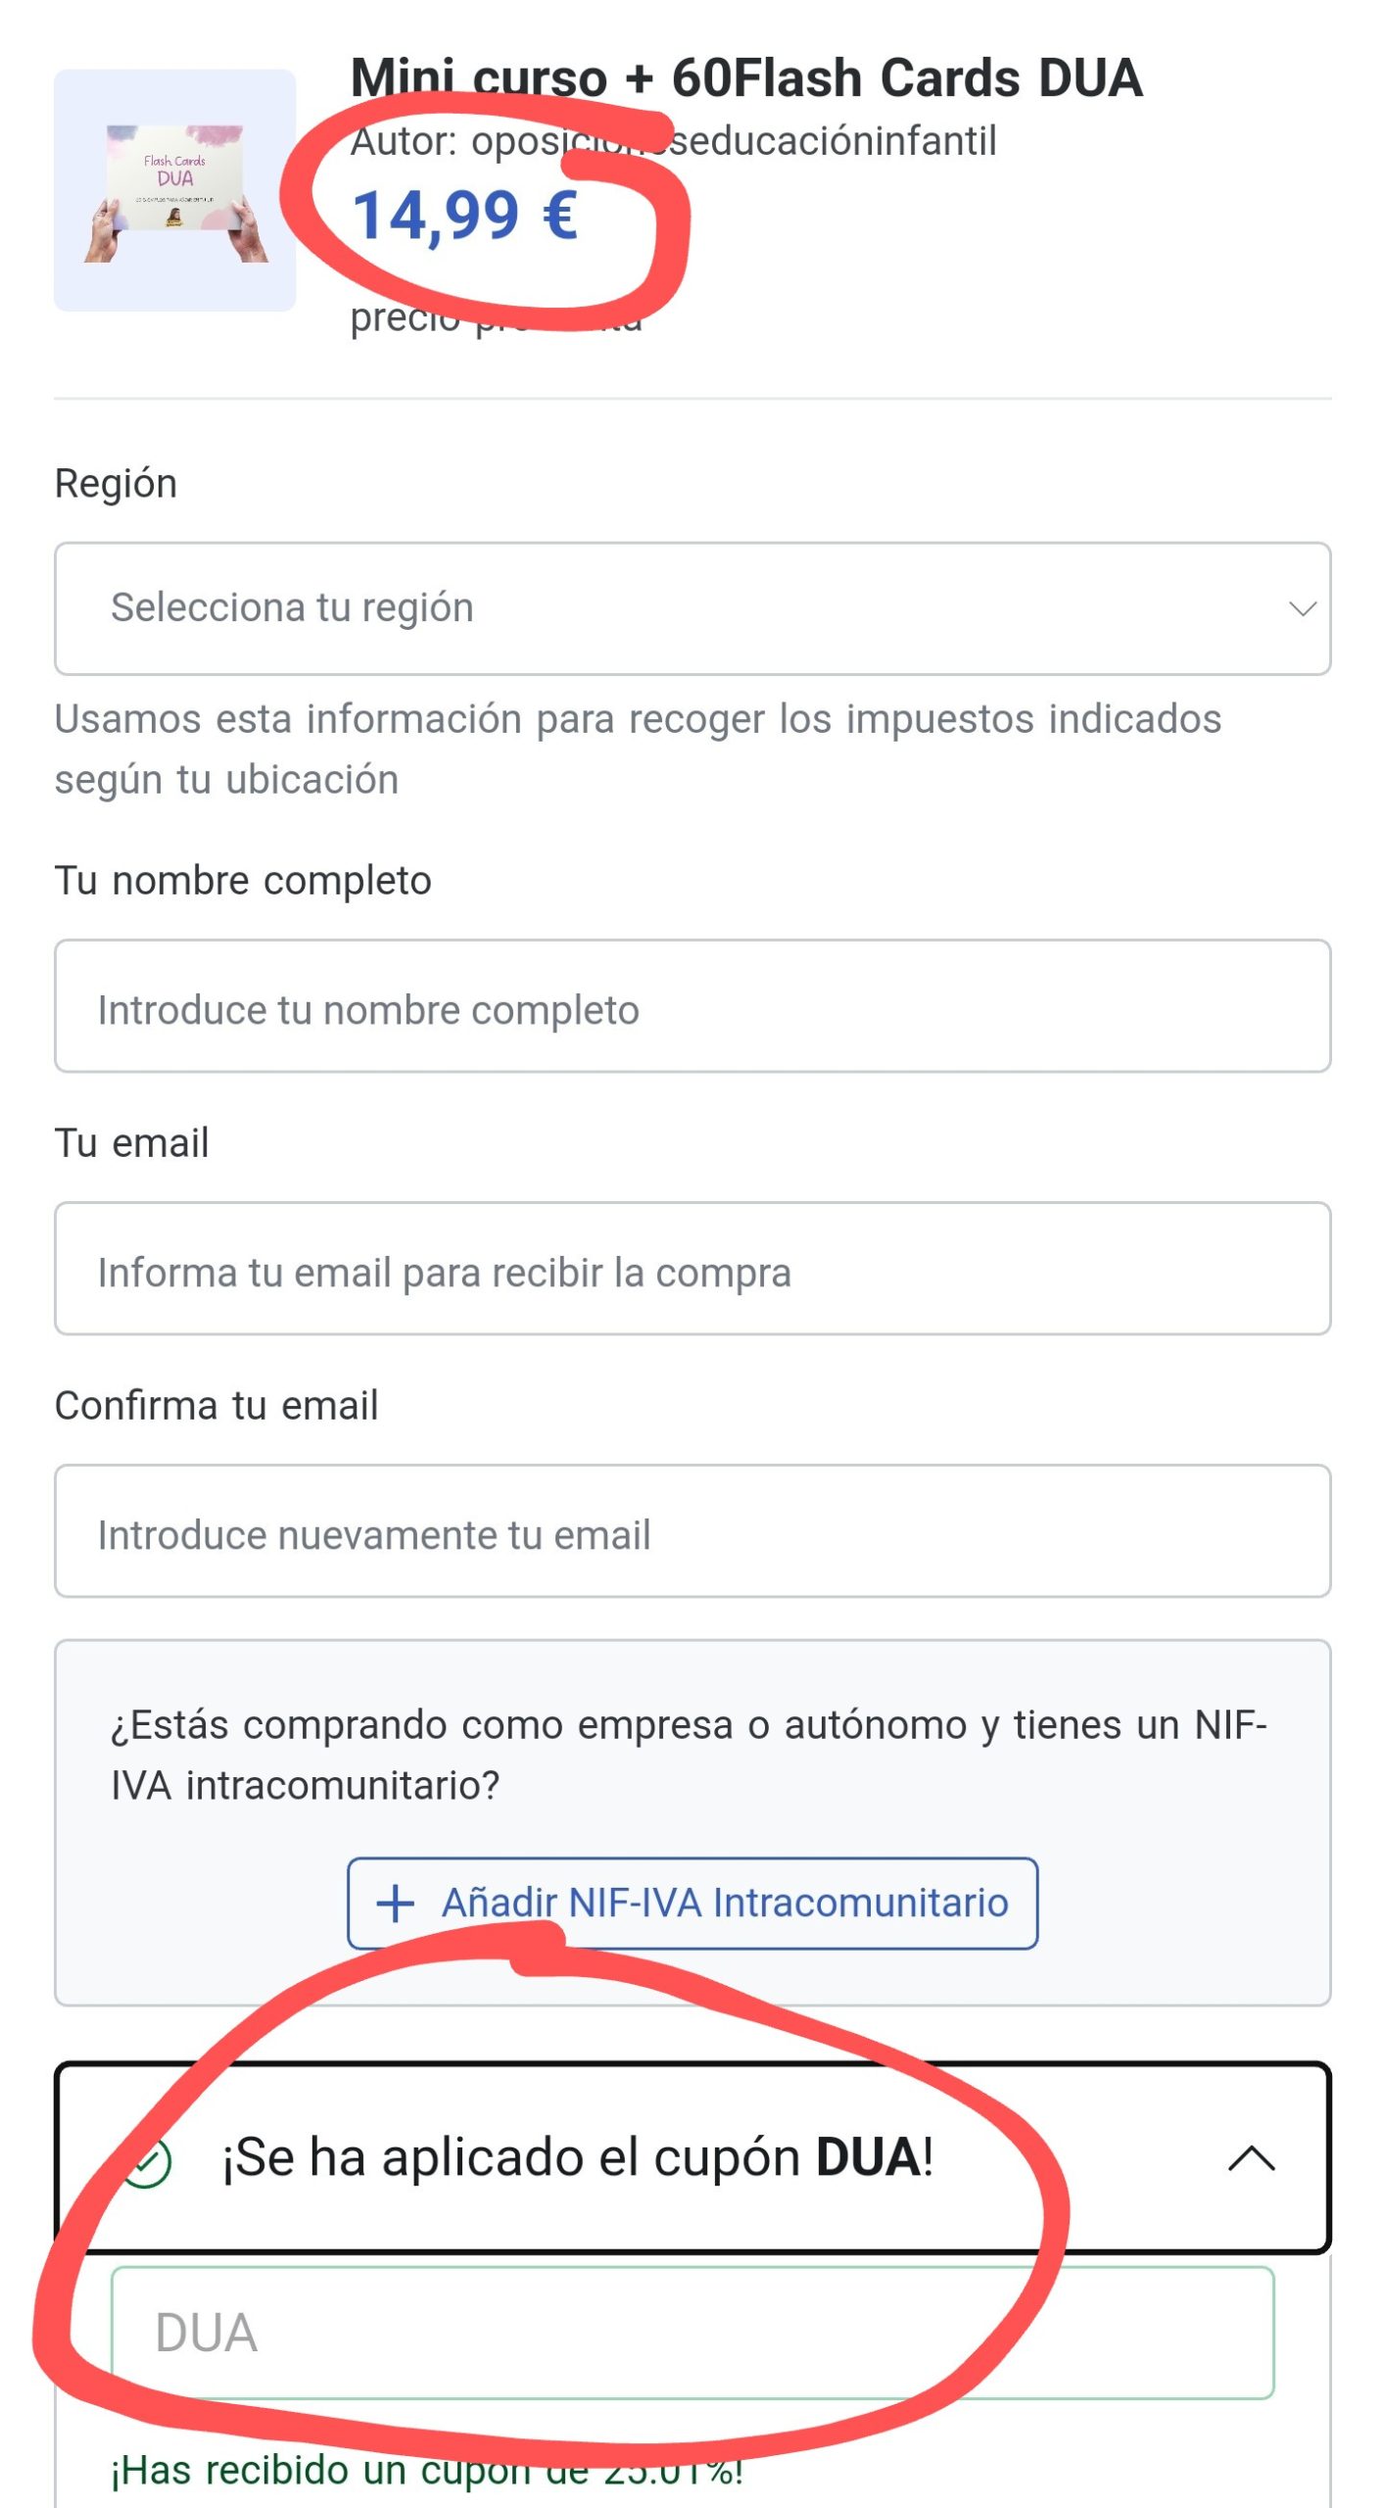Click the chevron arrow in the region selector
The width and height of the screenshot is (1384, 2508).
click(x=1301, y=609)
